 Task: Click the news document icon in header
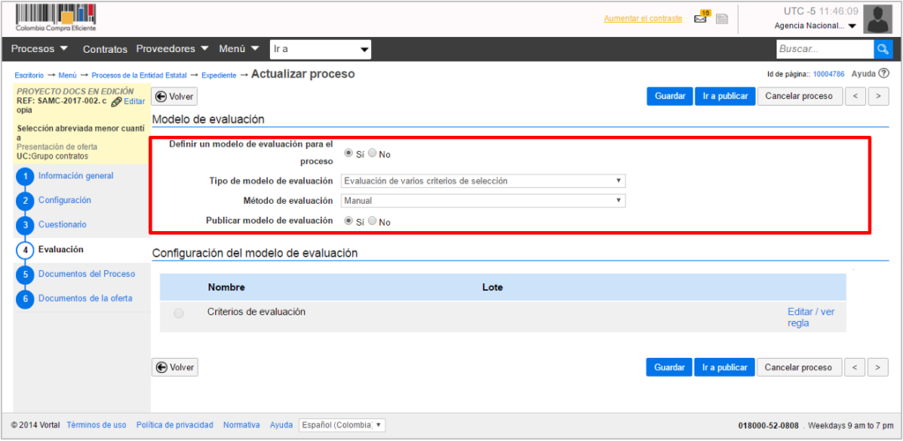coord(721,19)
